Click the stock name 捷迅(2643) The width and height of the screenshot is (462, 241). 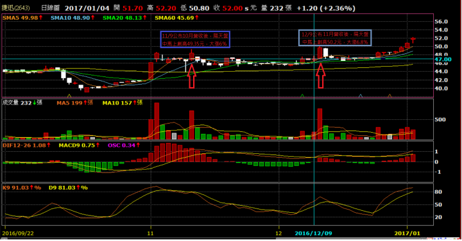tap(15, 8)
